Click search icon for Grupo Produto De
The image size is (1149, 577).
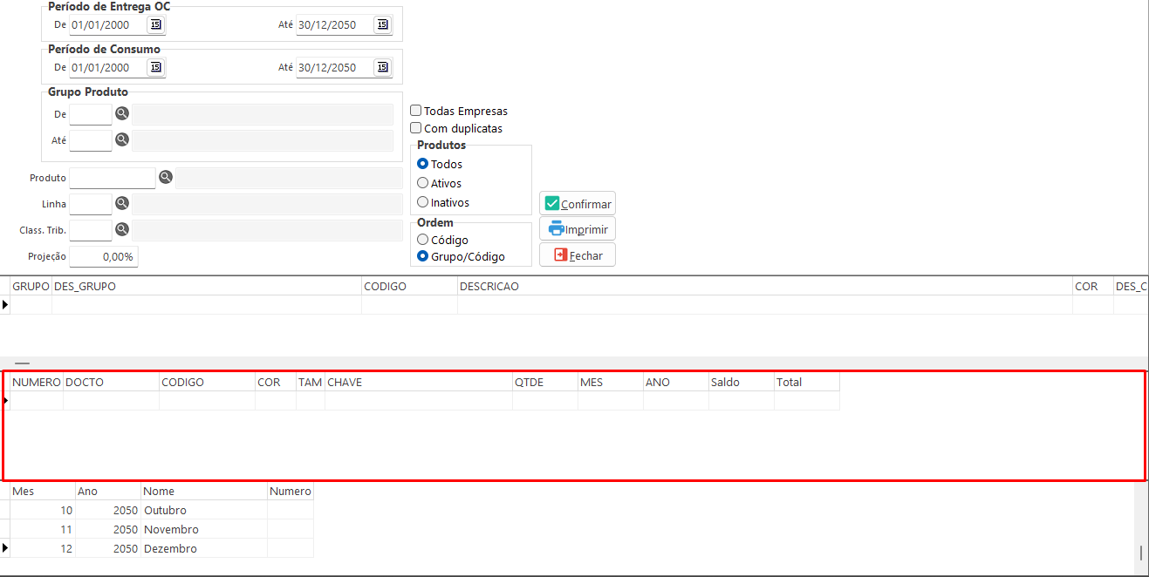coord(122,113)
